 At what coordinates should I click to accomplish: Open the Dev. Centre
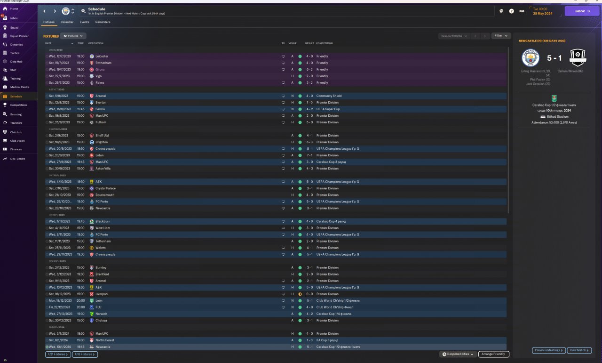click(x=17, y=159)
